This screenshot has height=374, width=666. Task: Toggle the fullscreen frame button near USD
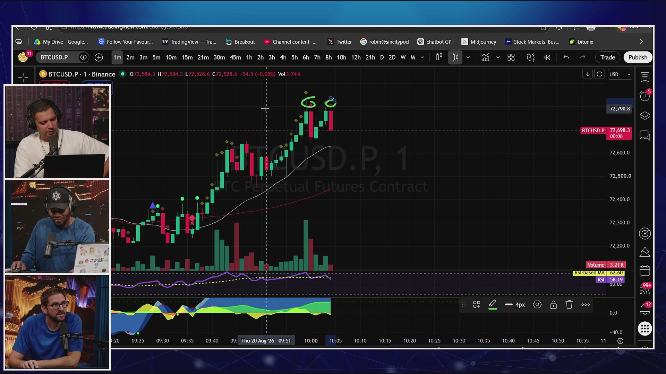coord(599,74)
